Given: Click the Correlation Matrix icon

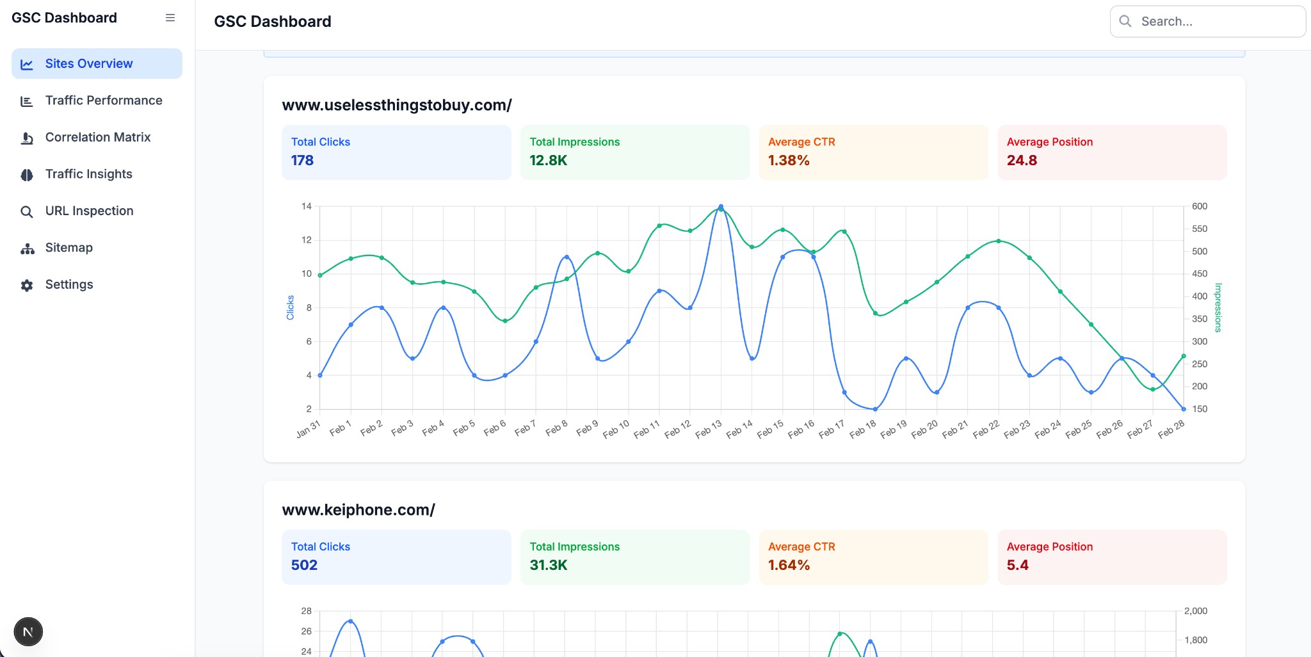Looking at the screenshot, I should click(27, 138).
